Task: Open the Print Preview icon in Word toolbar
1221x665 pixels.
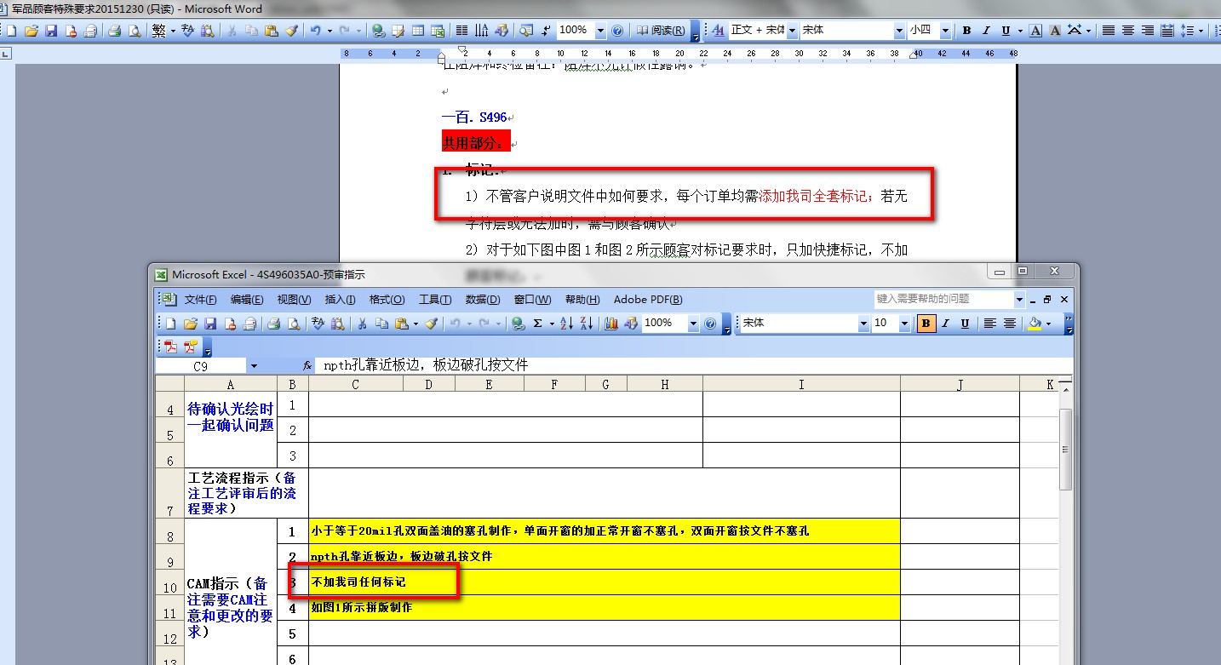Action: 135,31
